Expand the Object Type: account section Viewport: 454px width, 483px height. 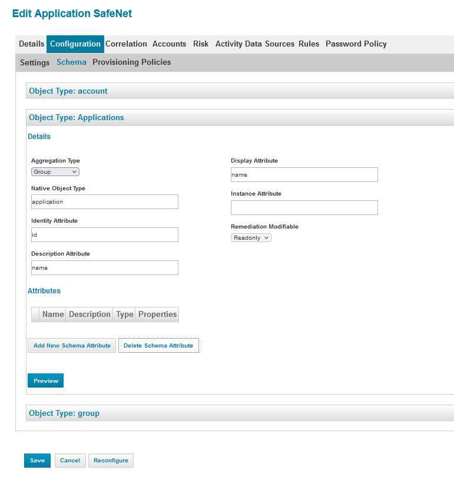[x=68, y=91]
